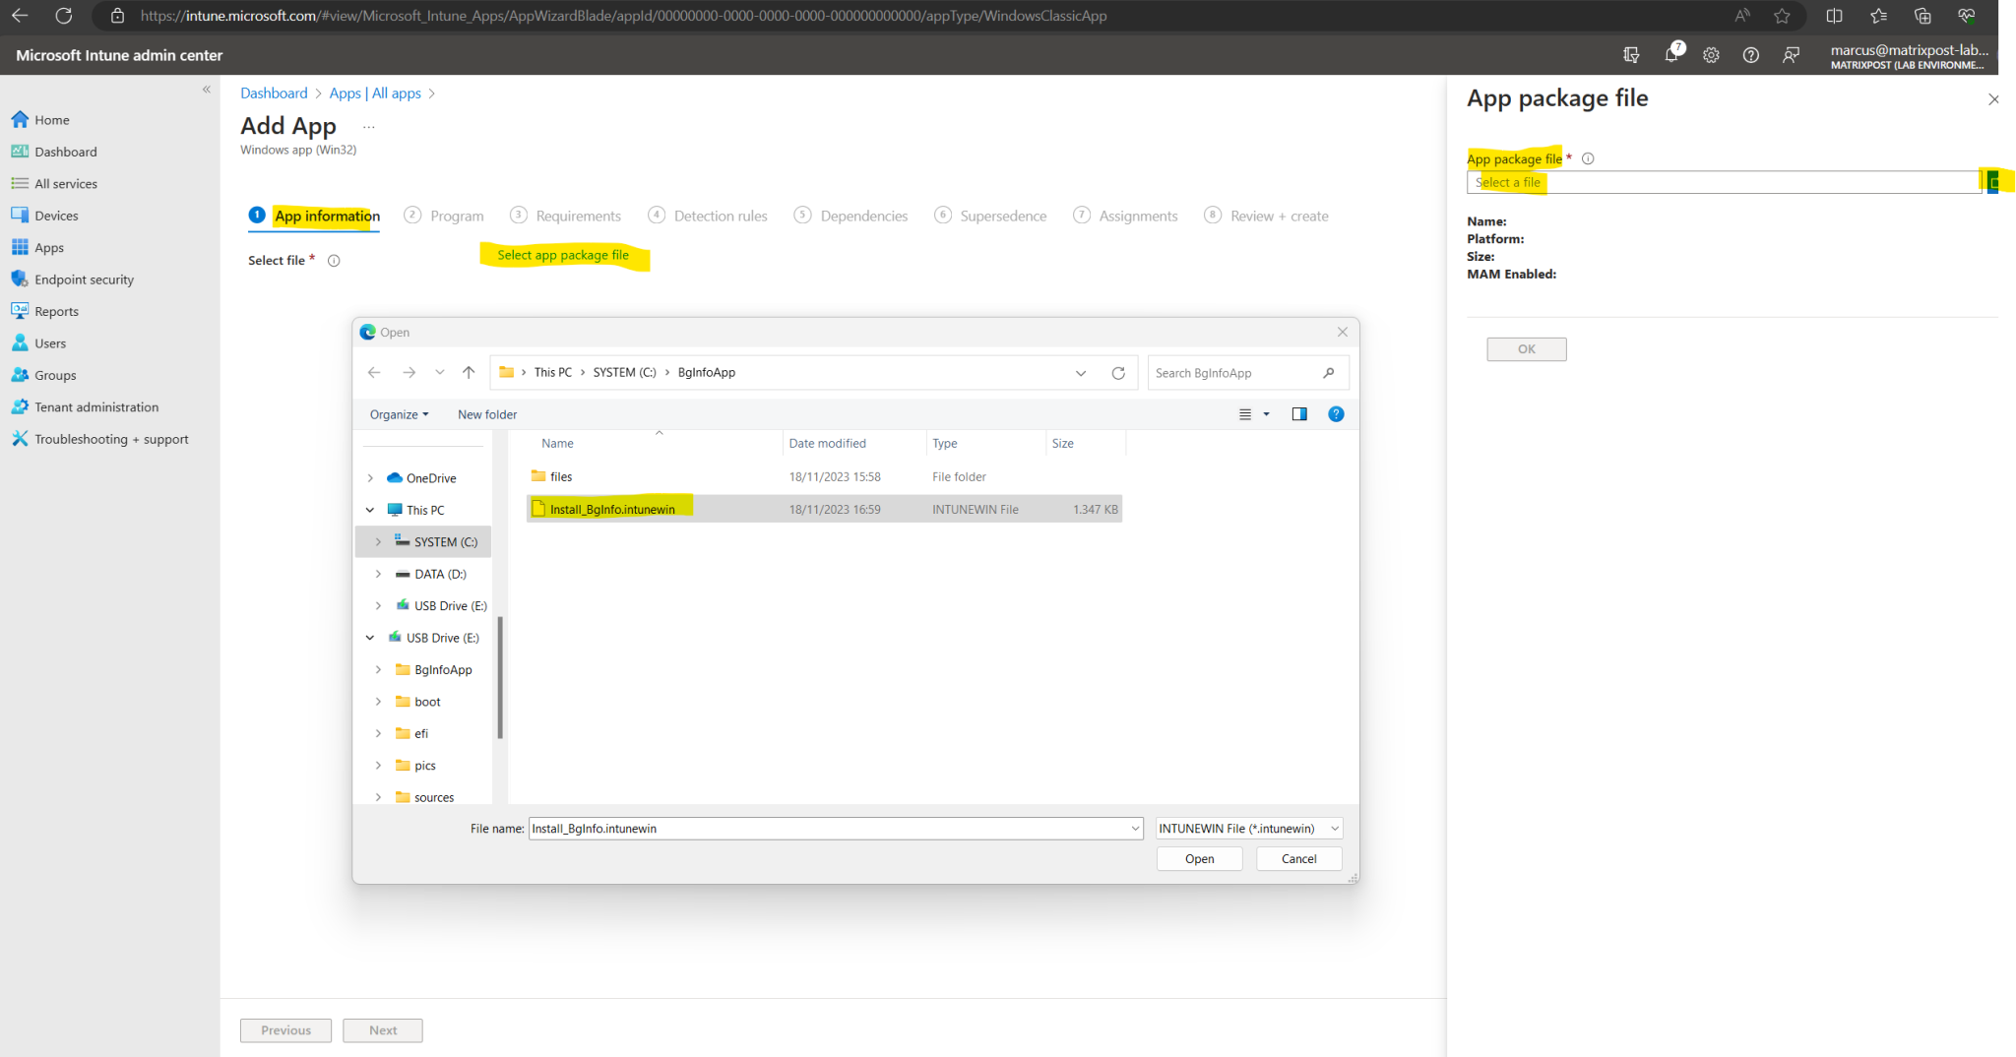Toggle the preview pane in the Open dialog
This screenshot has width=2016, height=1057.
(x=1298, y=413)
